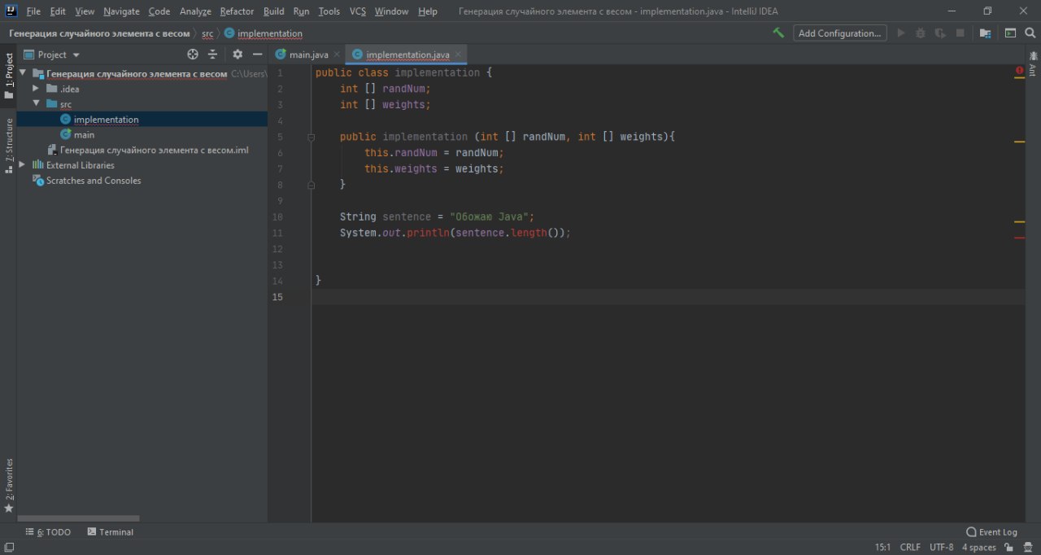Click Add Configuration button
Viewport: 1041px width, 555px height.
click(840, 33)
